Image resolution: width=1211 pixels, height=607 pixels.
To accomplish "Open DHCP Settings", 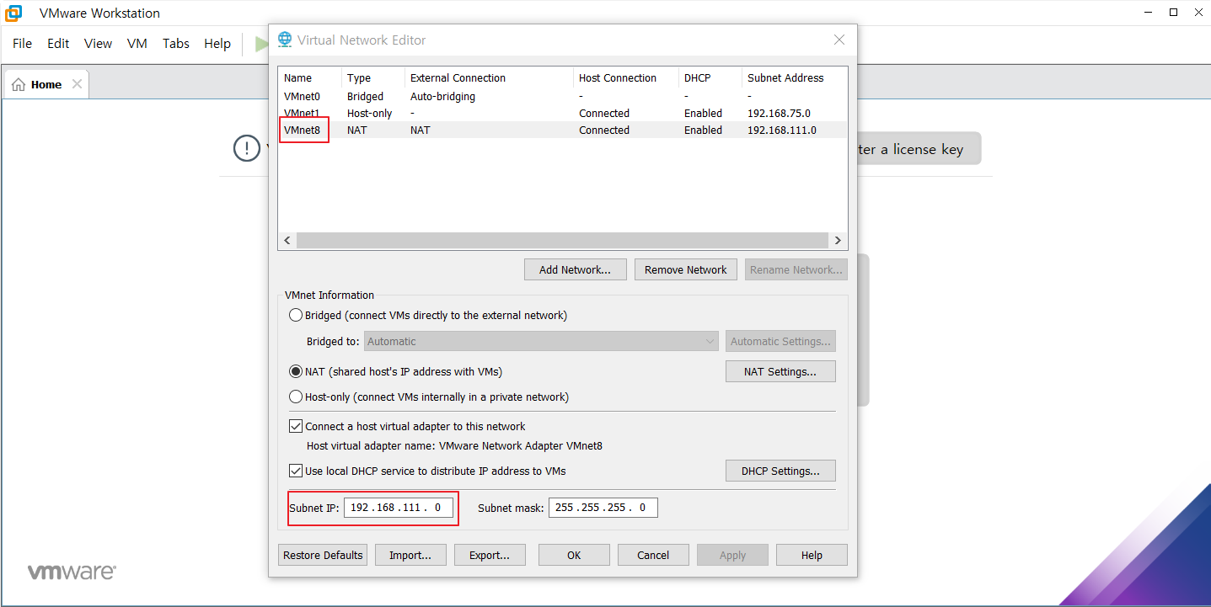I will (x=780, y=471).
